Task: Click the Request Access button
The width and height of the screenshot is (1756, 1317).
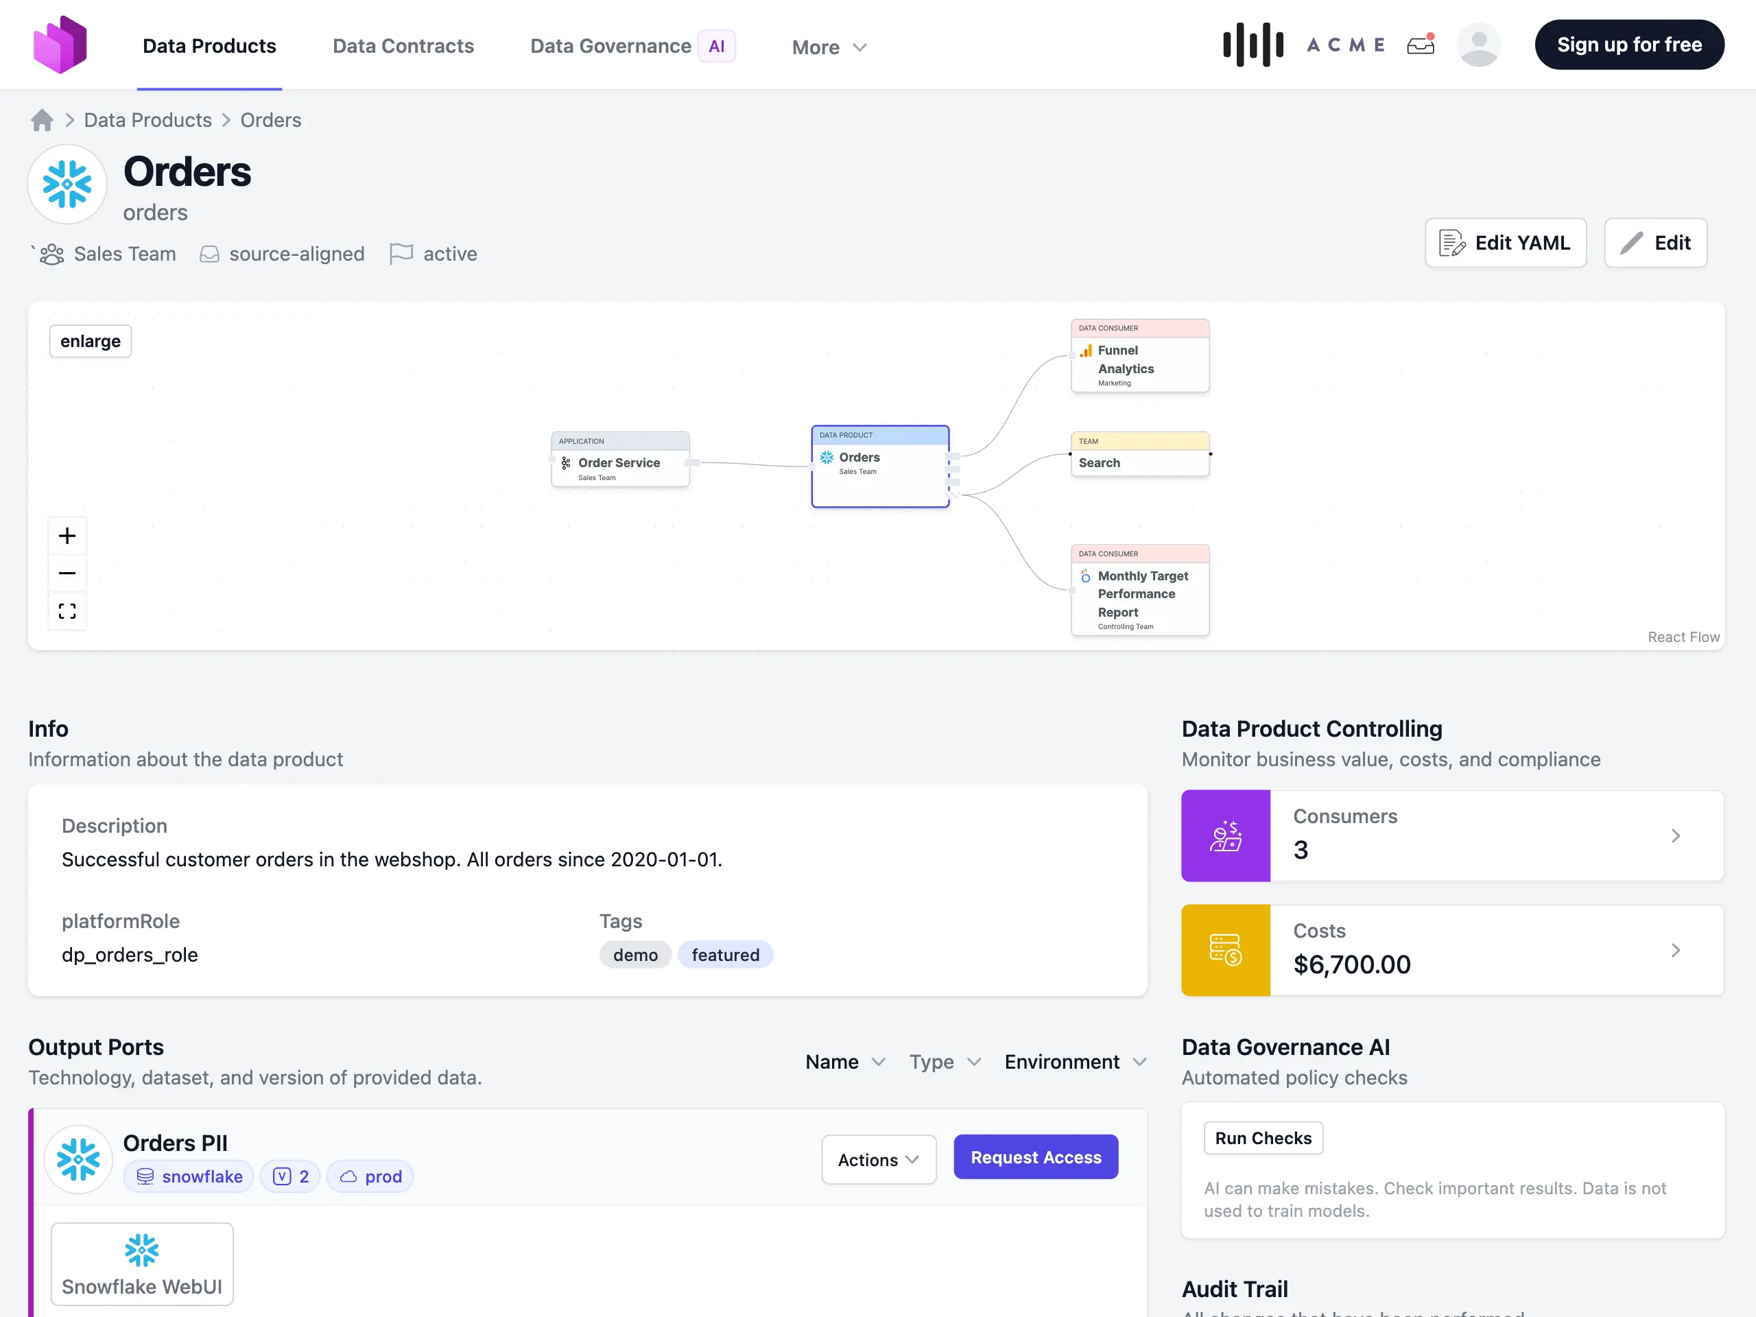Action: point(1035,1156)
